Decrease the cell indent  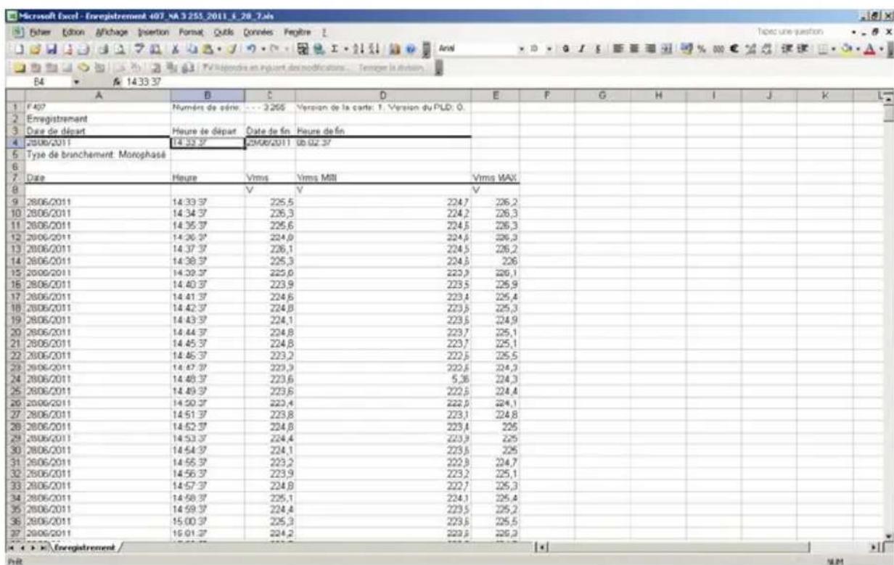point(786,49)
